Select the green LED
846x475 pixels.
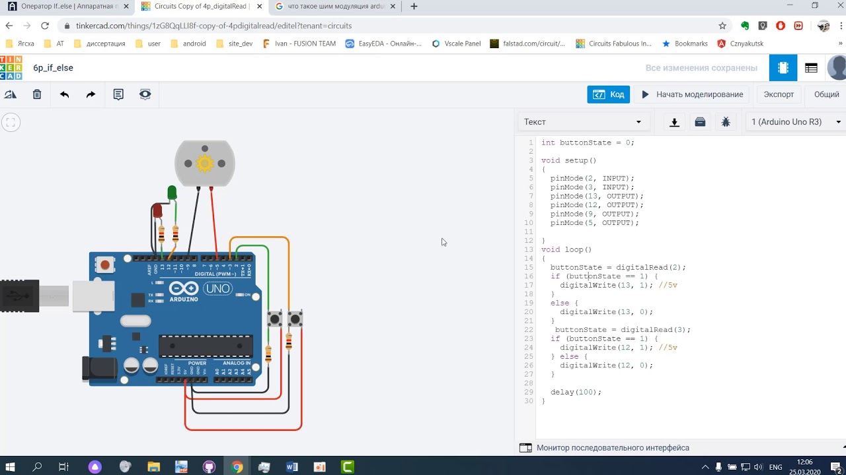tap(172, 193)
